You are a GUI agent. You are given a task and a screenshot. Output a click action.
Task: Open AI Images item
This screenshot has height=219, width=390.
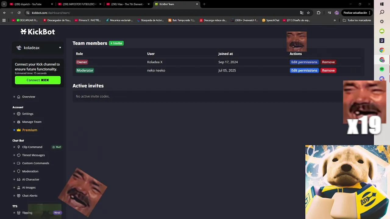pos(26,188)
